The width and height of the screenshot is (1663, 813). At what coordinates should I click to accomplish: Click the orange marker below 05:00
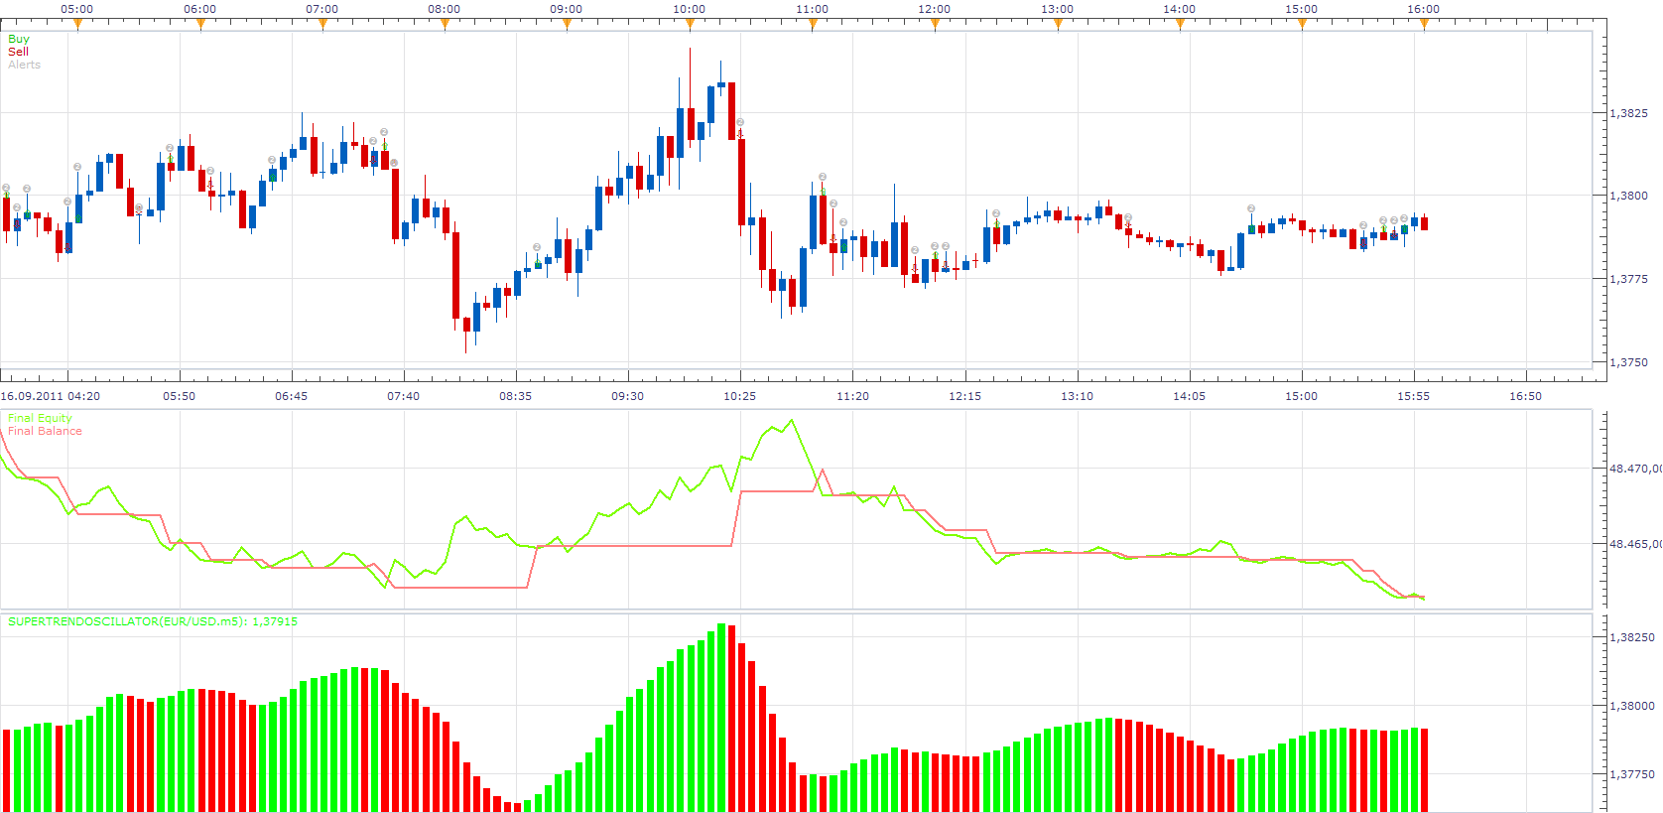pos(77,25)
